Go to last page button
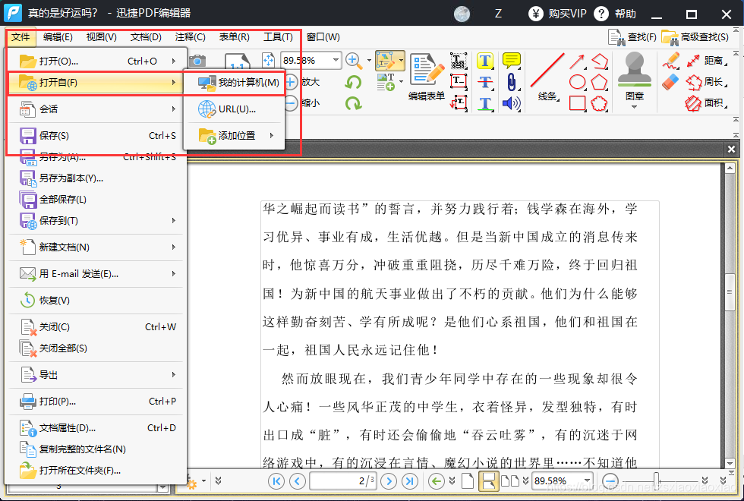Screen dimensions: 744x501 click(x=410, y=481)
